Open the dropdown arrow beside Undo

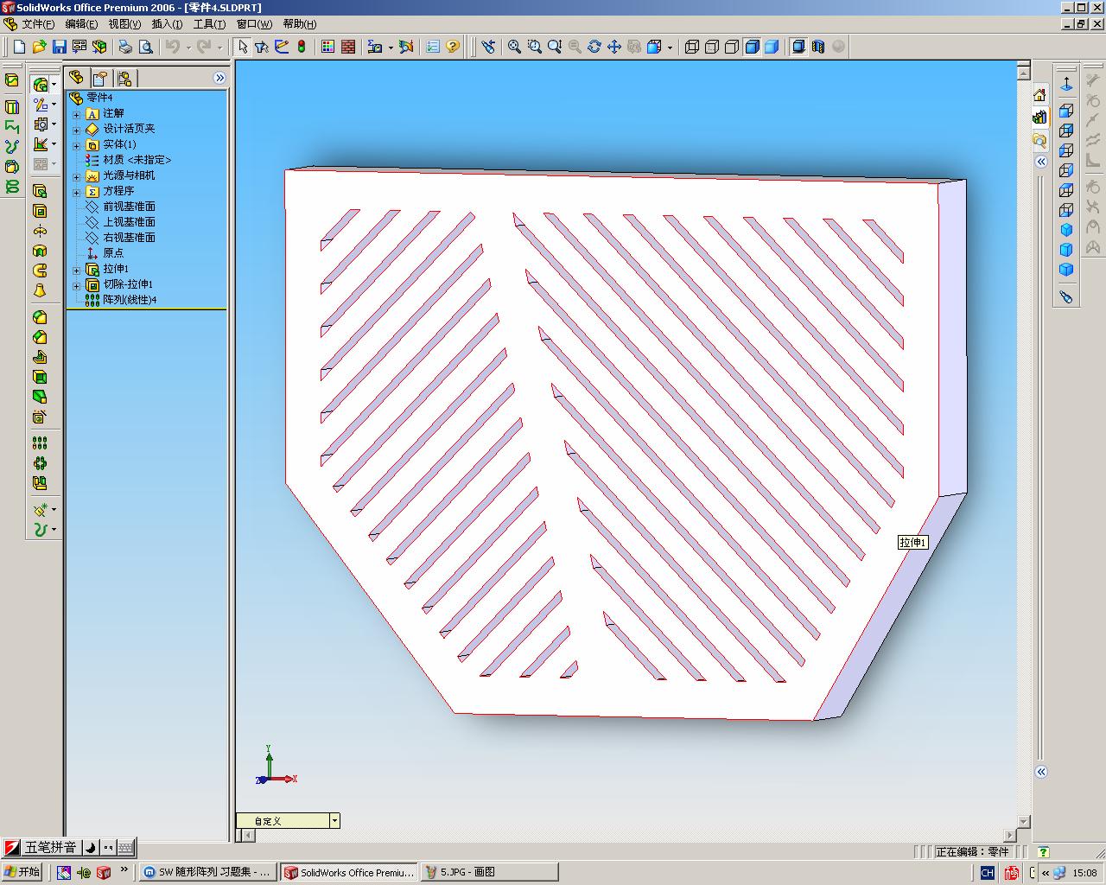(x=188, y=47)
